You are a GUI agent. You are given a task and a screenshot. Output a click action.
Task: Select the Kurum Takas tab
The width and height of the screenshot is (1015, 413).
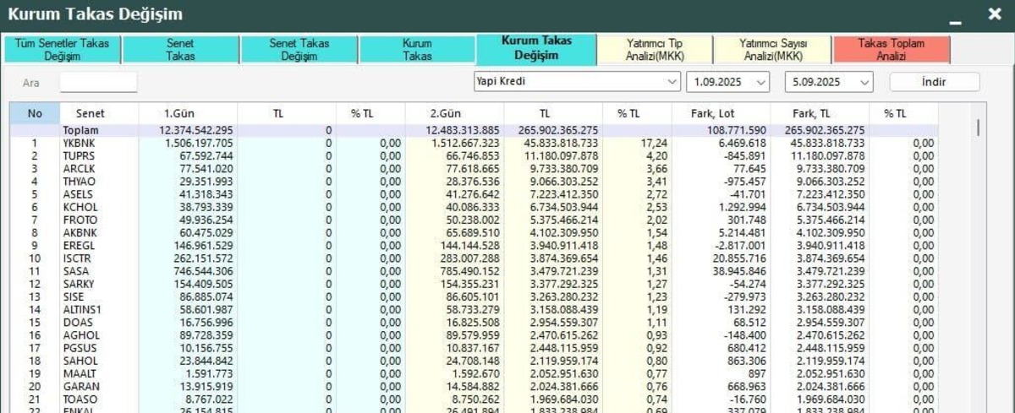point(417,50)
